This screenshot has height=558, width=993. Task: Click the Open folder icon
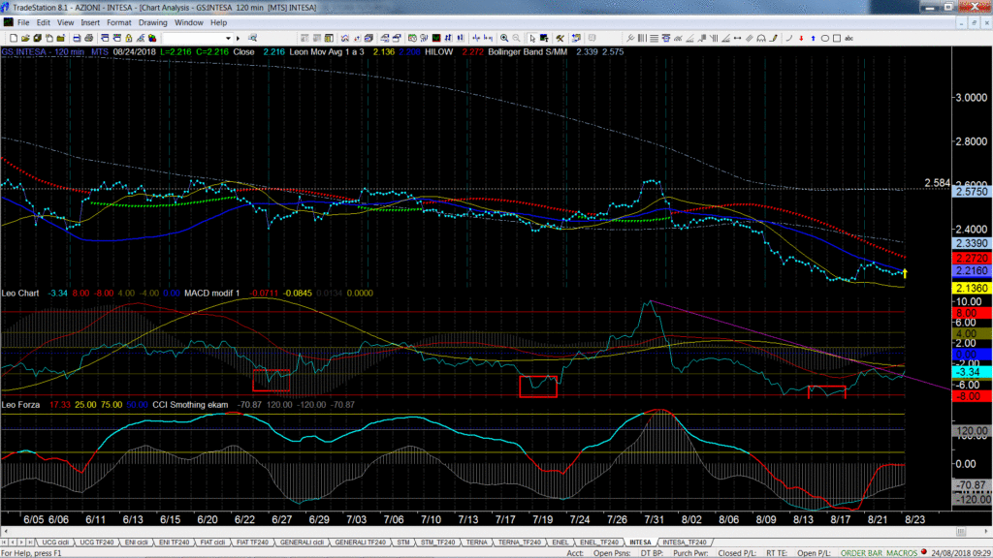[x=25, y=38]
